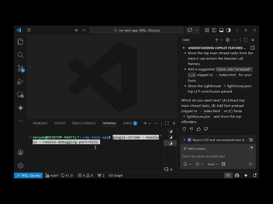This screenshot has width=273, height=204.
Task: Toggle the chat sessions side panel icon
Action: pos(253,48)
